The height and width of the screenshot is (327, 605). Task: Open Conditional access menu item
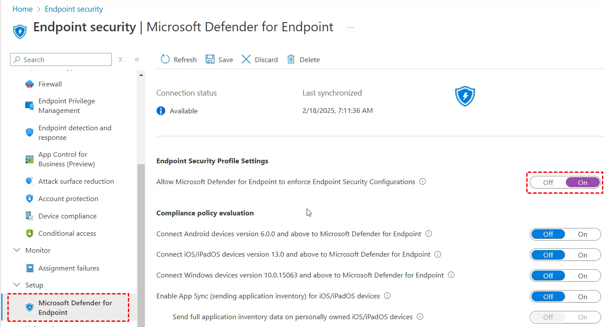pos(67,233)
